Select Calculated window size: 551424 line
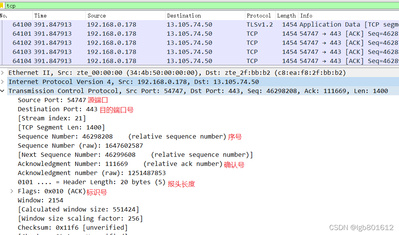The width and height of the screenshot is (399, 235). point(78,210)
